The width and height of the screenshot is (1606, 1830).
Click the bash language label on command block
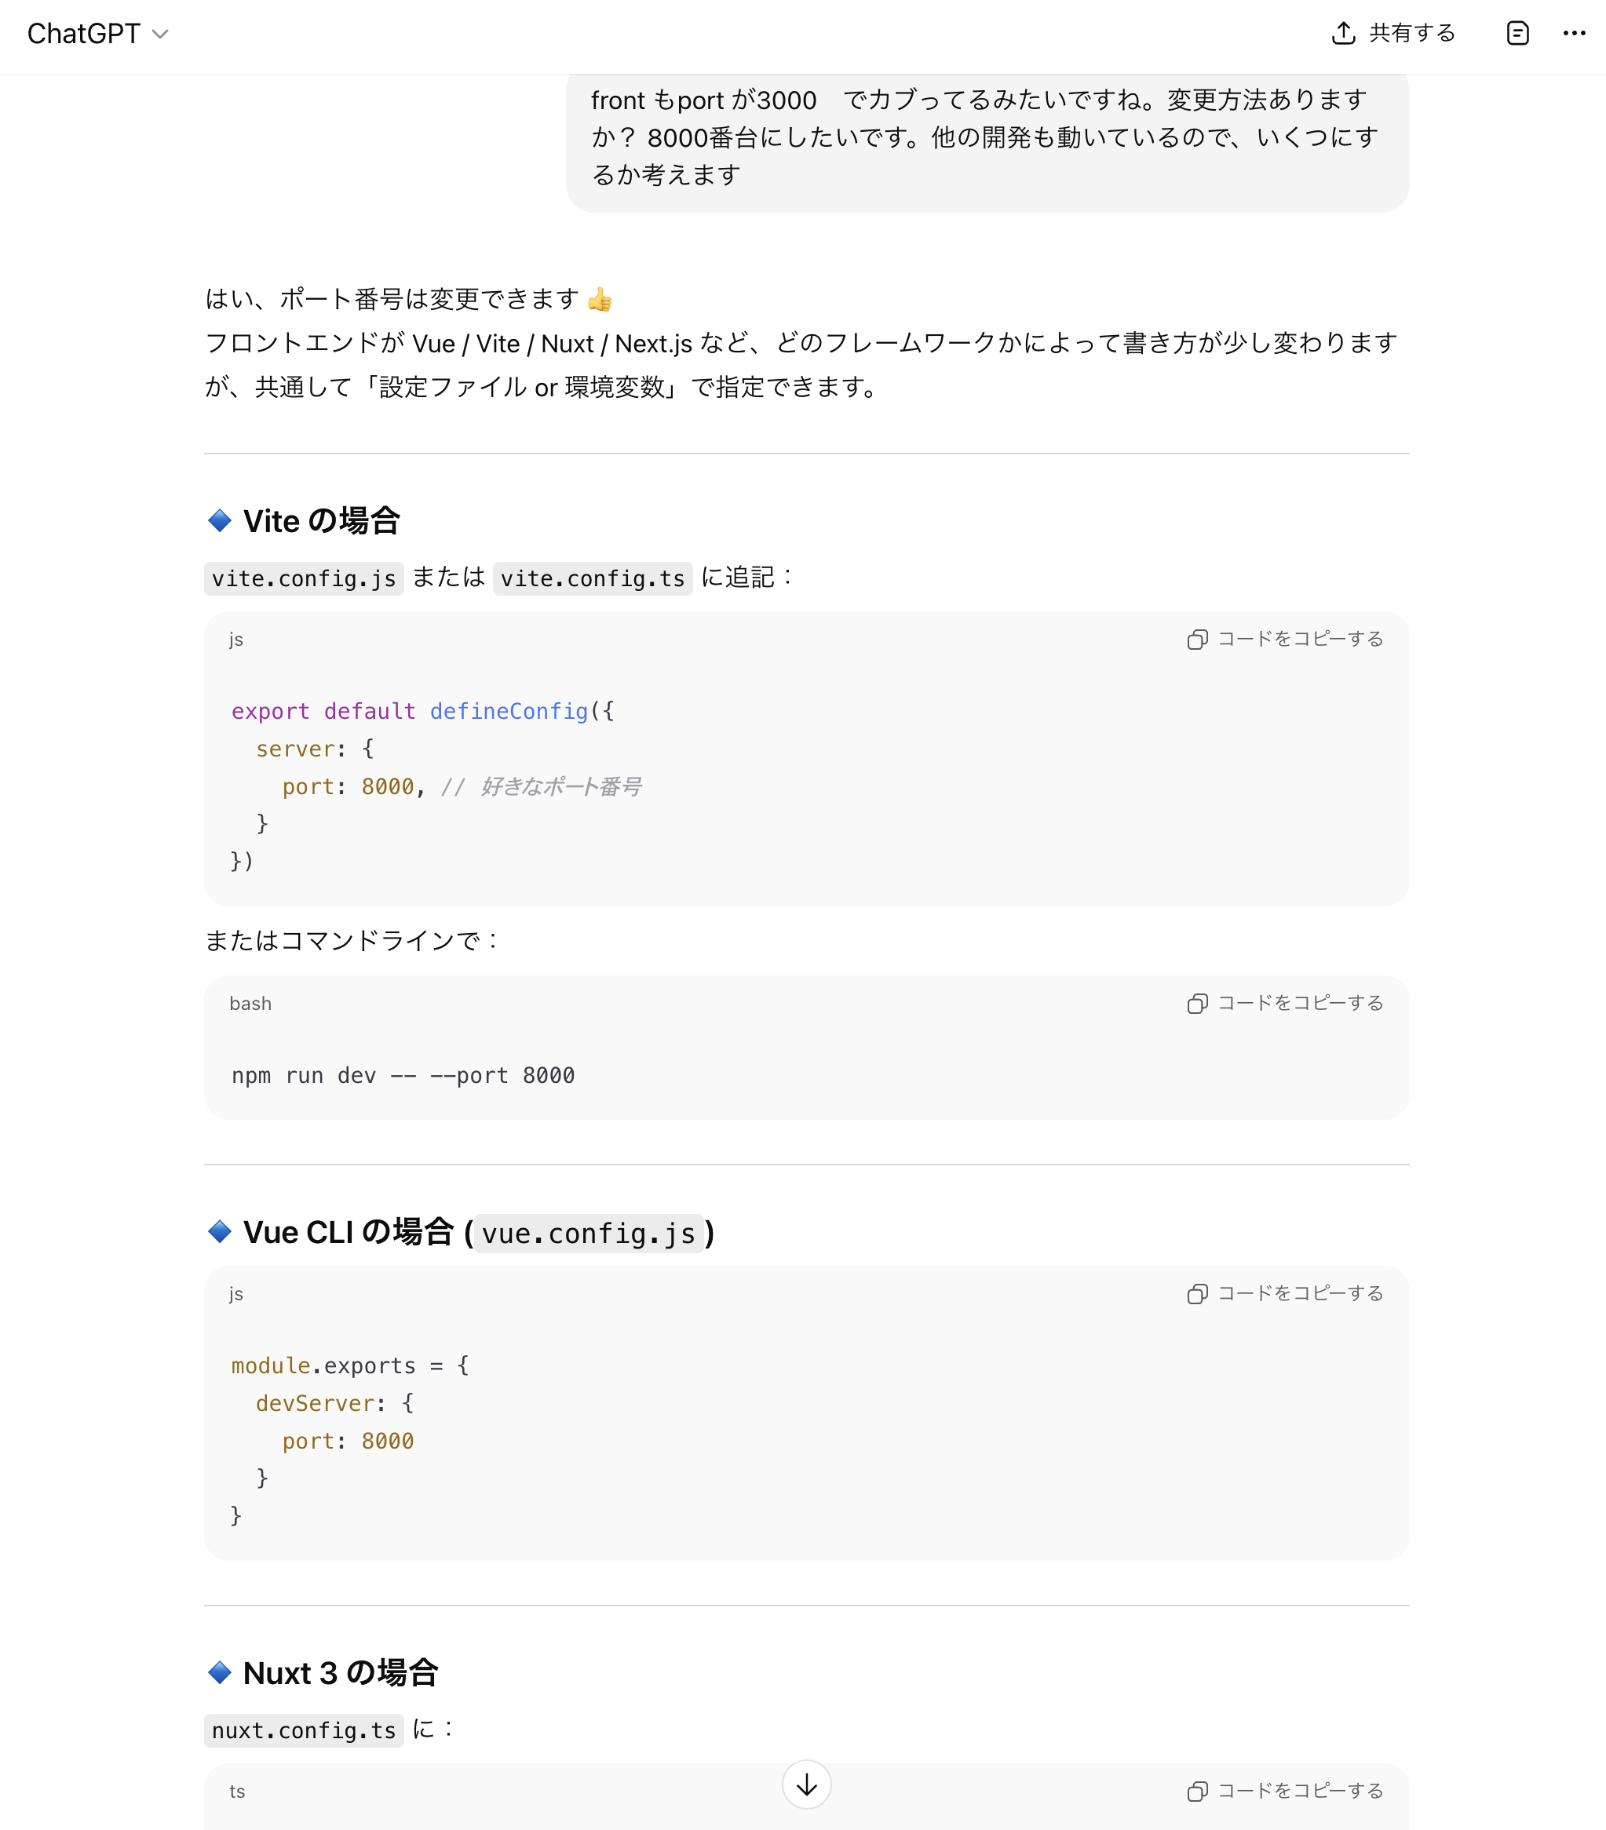click(250, 1004)
